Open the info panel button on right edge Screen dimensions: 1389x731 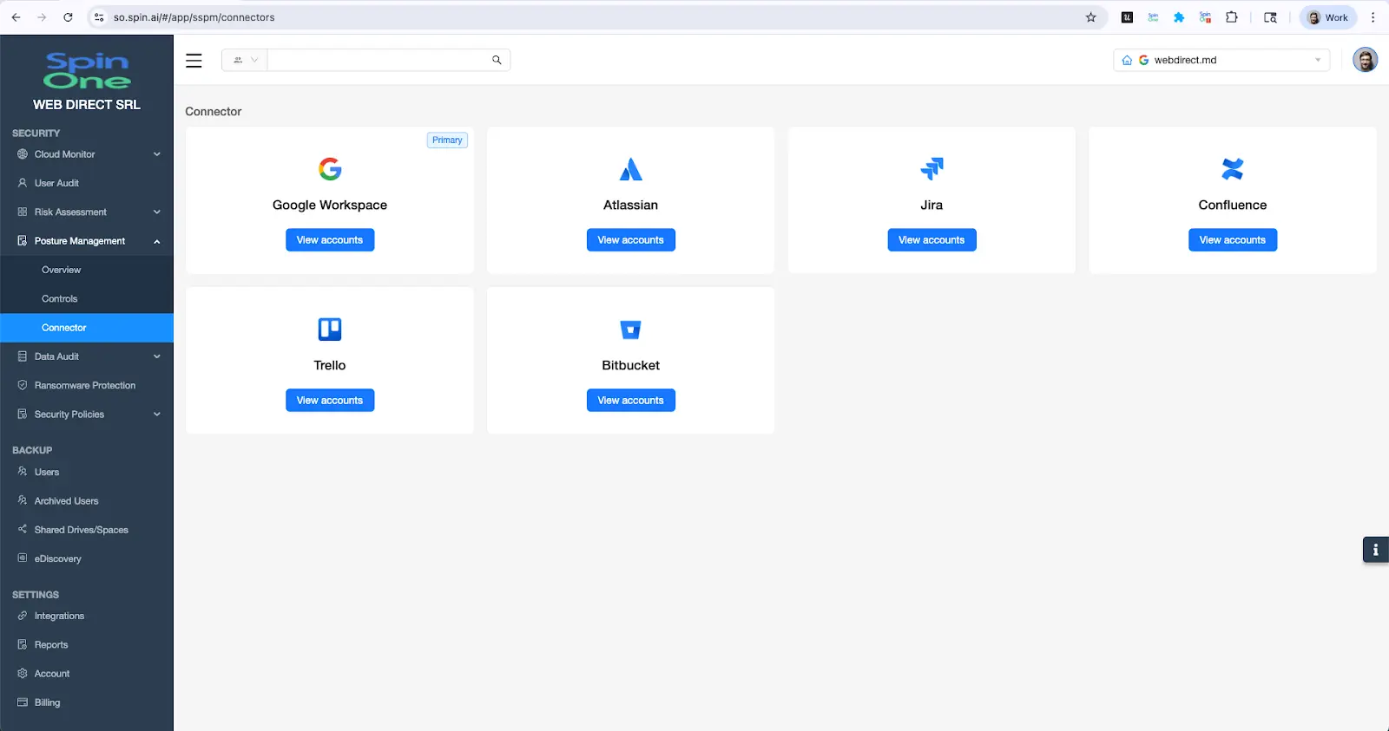(x=1375, y=550)
